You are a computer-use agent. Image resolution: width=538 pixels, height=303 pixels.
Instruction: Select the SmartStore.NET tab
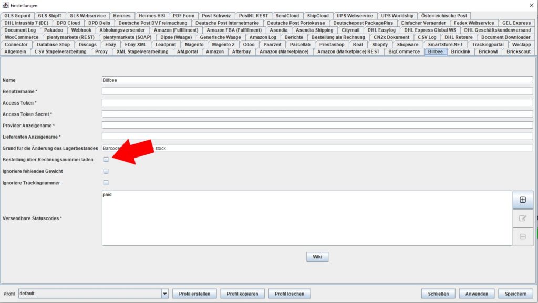pyautogui.click(x=446, y=44)
